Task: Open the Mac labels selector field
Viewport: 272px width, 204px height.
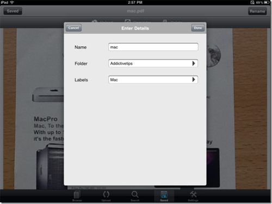Action: pos(153,80)
